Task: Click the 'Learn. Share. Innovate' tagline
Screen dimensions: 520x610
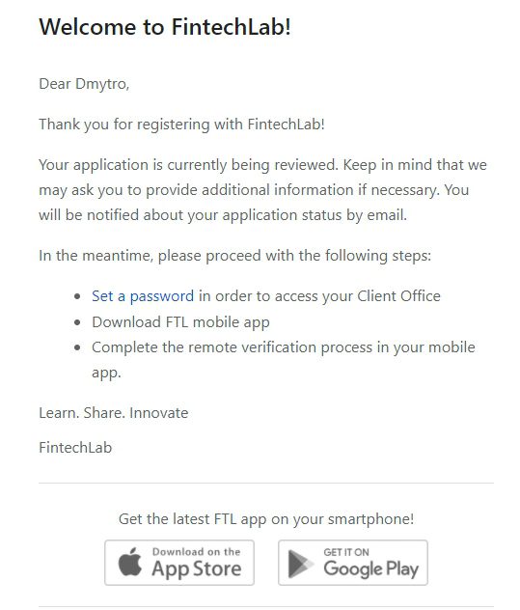Action: [x=114, y=413]
